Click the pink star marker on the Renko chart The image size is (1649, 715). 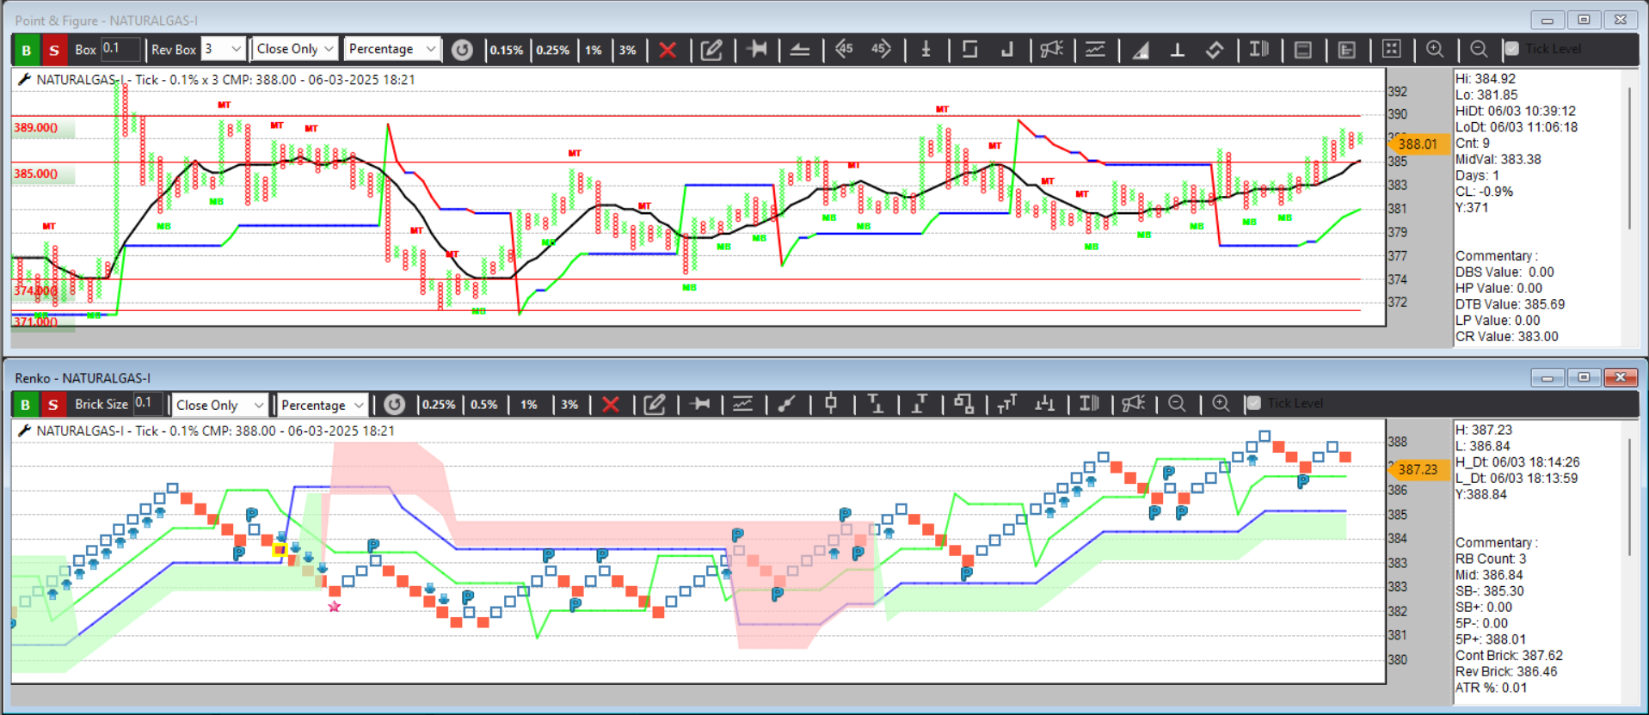pos(335,607)
